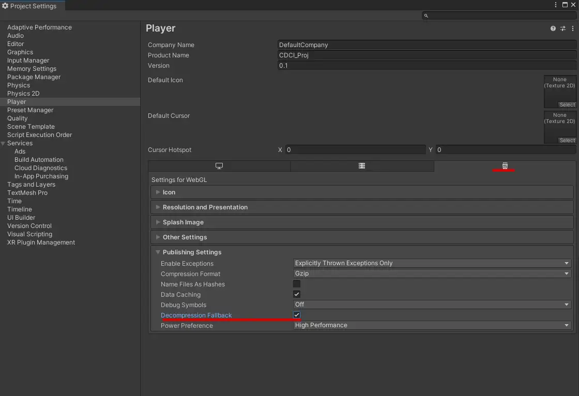Open the Compression Format dropdown

point(432,273)
